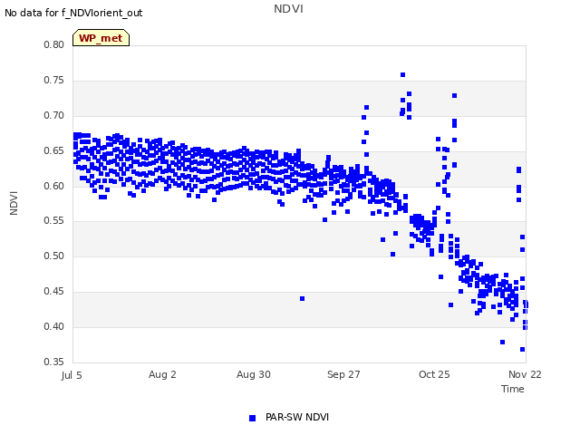Click the 0.60 y-axis tick label

(54, 186)
